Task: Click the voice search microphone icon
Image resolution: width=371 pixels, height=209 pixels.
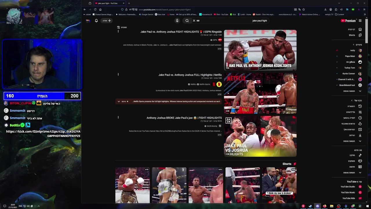Action: pos(177,21)
